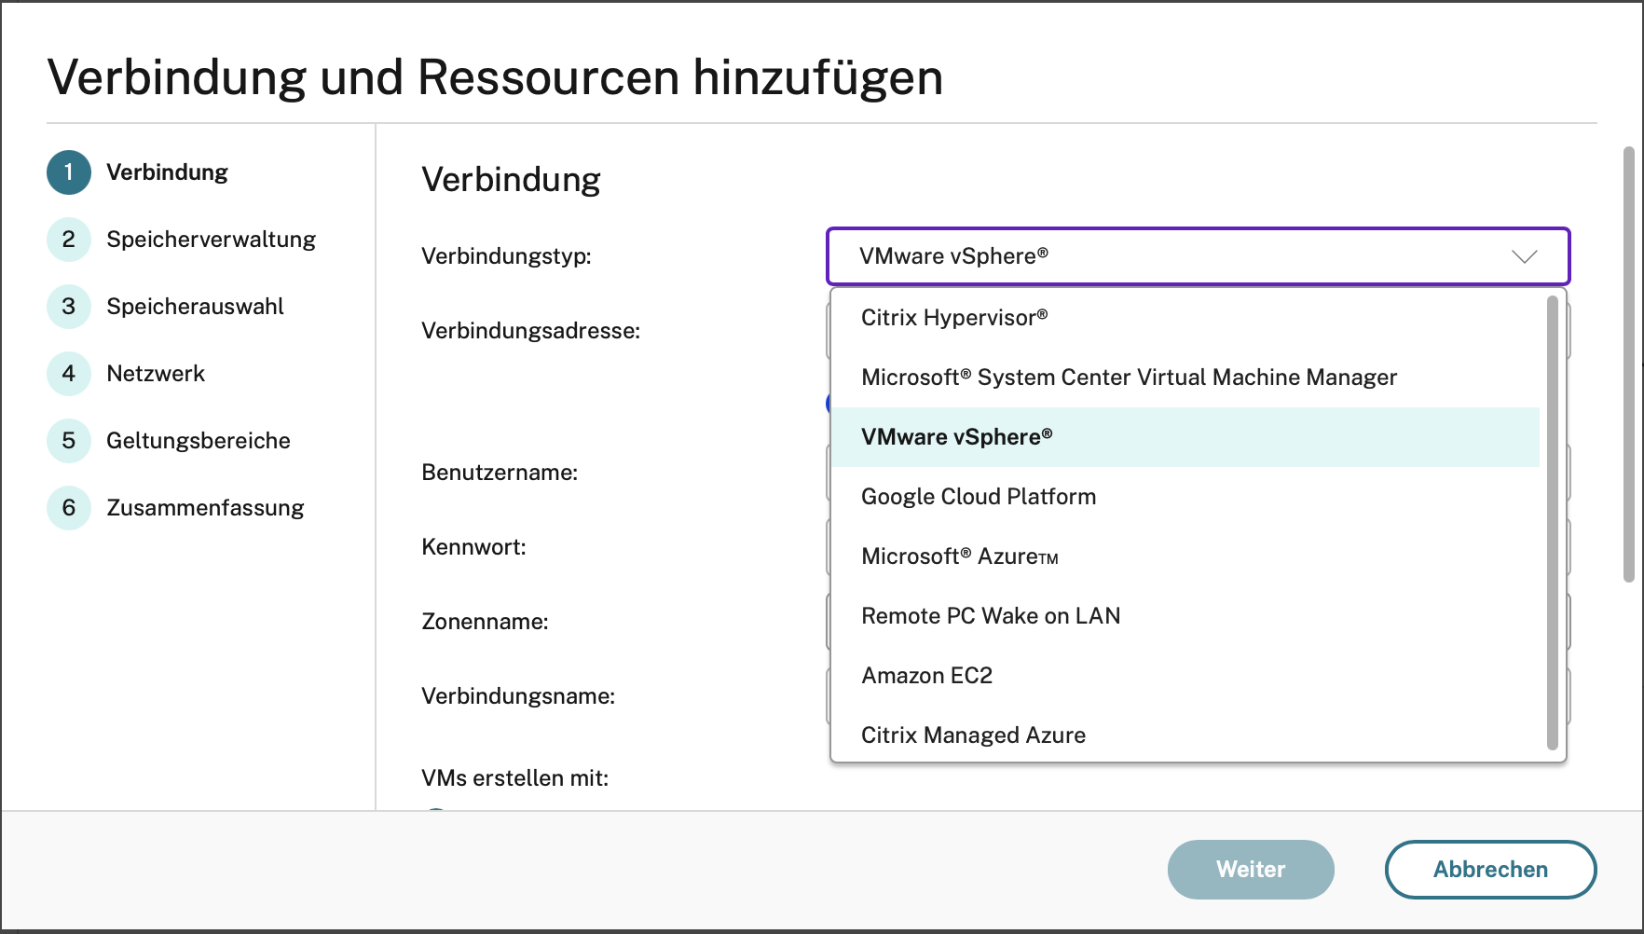Image resolution: width=1644 pixels, height=934 pixels.
Task: Click the Benutzername label
Action: point(500,473)
